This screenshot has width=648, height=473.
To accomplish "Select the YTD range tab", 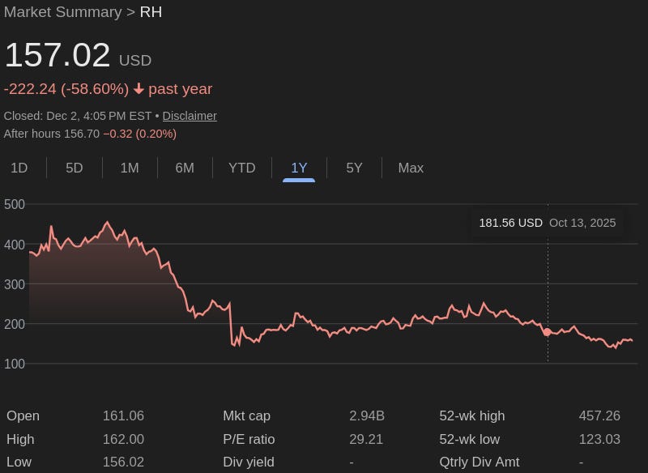I will pyautogui.click(x=241, y=168).
